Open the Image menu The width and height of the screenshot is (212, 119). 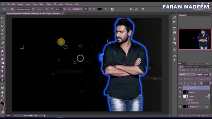[x=21, y=4]
